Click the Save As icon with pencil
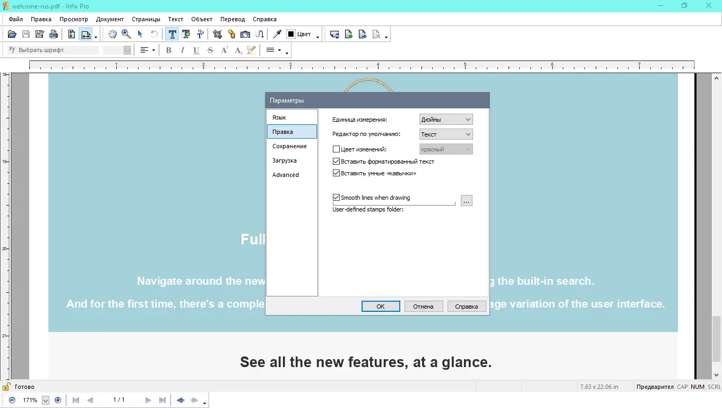This screenshot has height=408, width=722. point(39,35)
